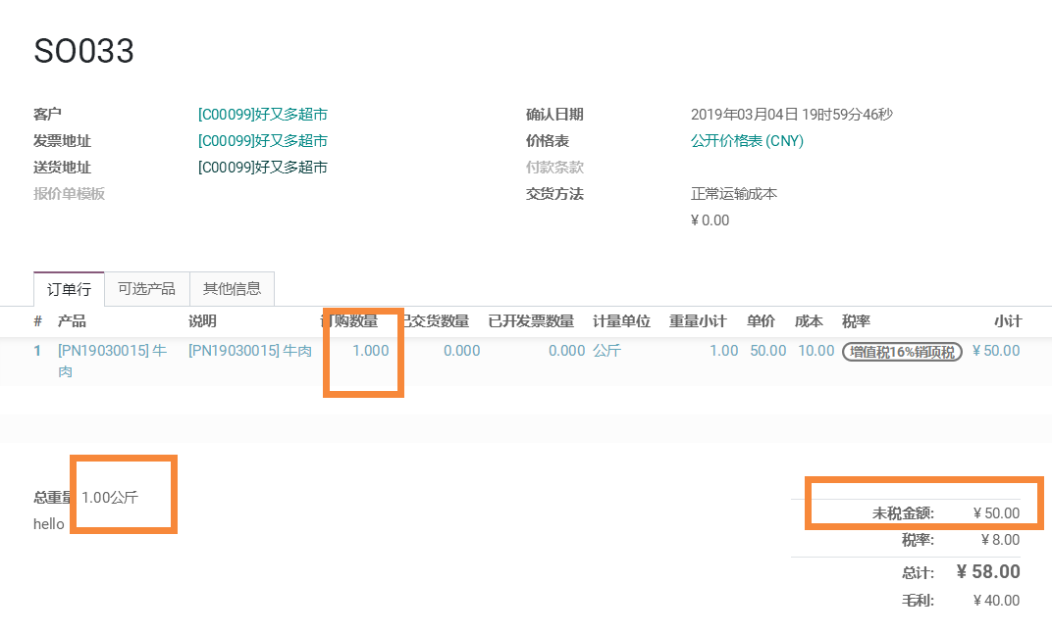Click the line subtotal ¥ 50.00 cell
1052x633 pixels.
(x=996, y=351)
